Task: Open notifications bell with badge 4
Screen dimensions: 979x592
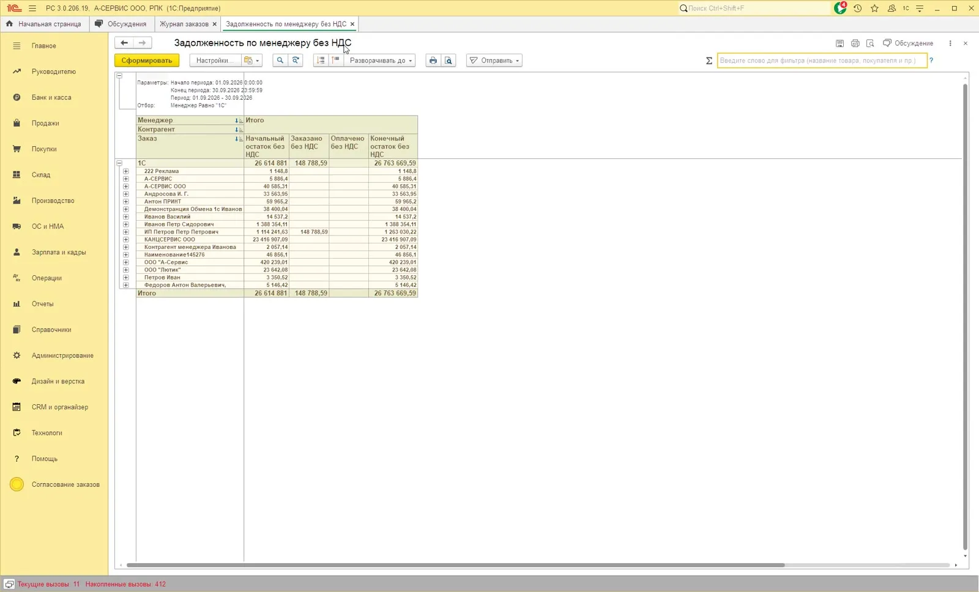Action: [840, 8]
